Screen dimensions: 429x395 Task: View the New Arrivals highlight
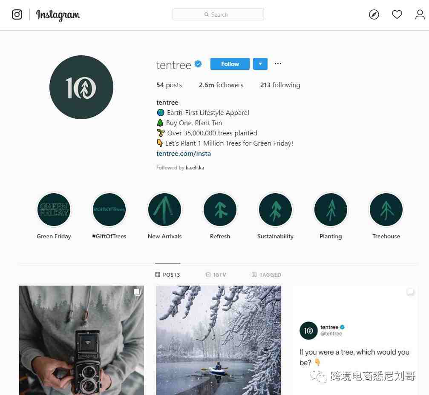(x=164, y=210)
